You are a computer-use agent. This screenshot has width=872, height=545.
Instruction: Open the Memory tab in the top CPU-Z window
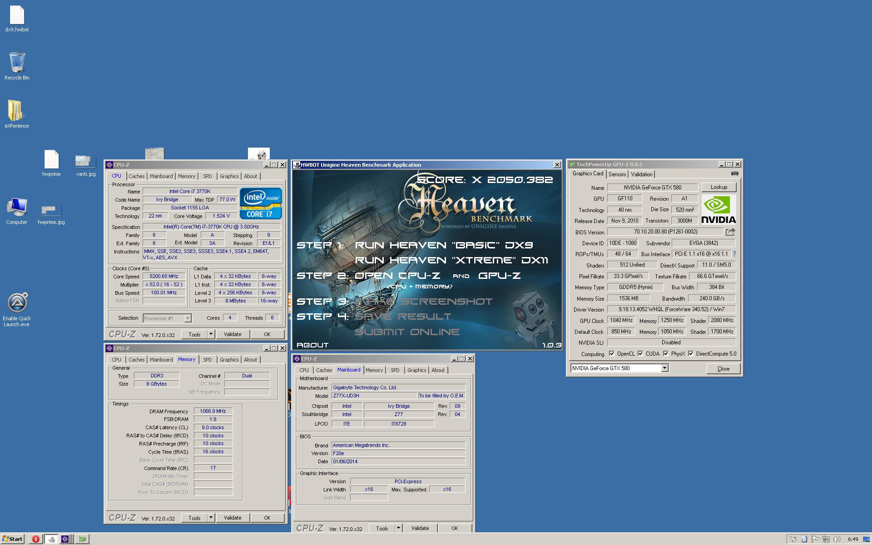[187, 176]
